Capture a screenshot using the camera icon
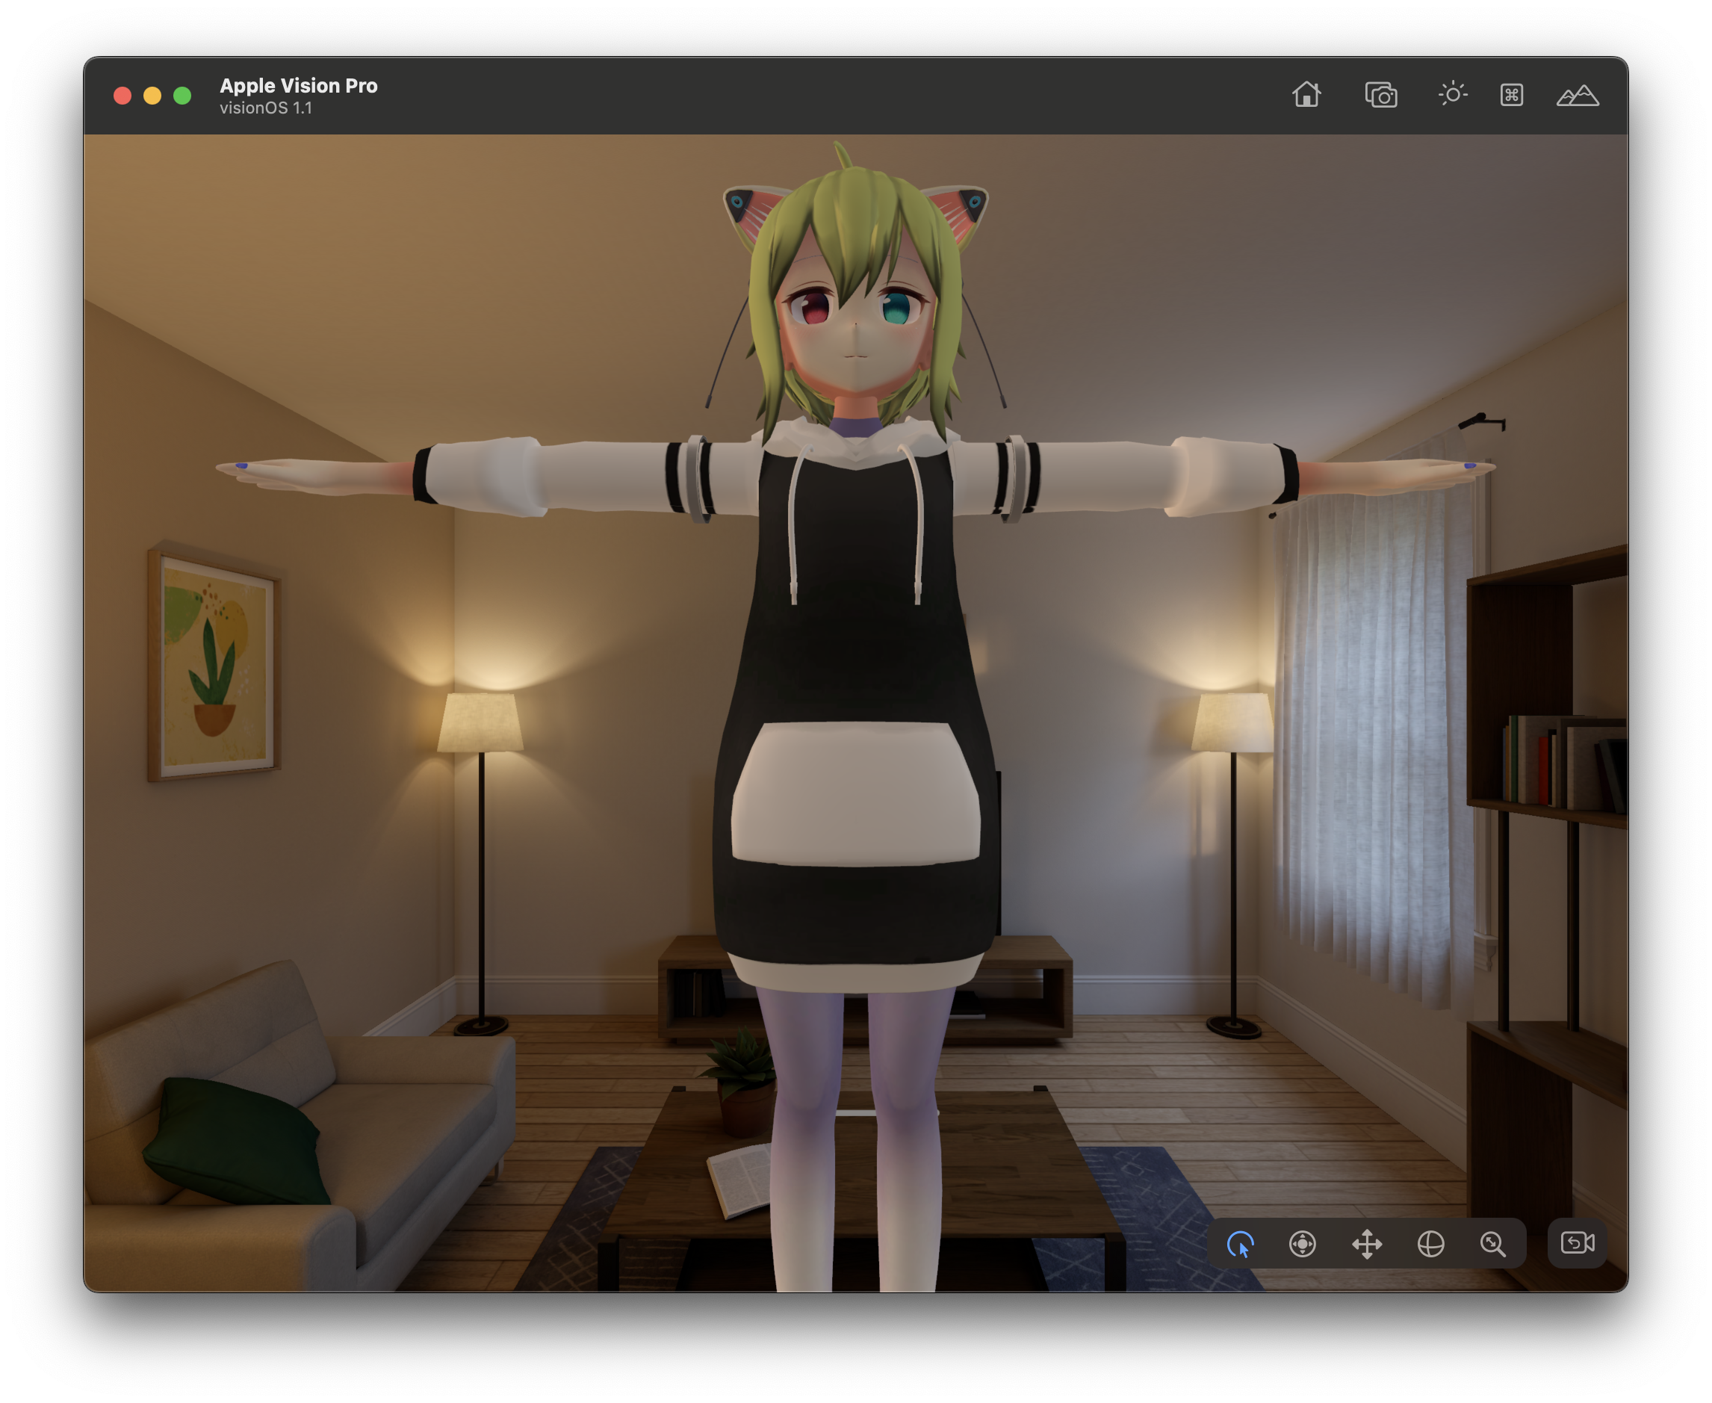Viewport: 1712px width, 1403px height. [x=1382, y=95]
